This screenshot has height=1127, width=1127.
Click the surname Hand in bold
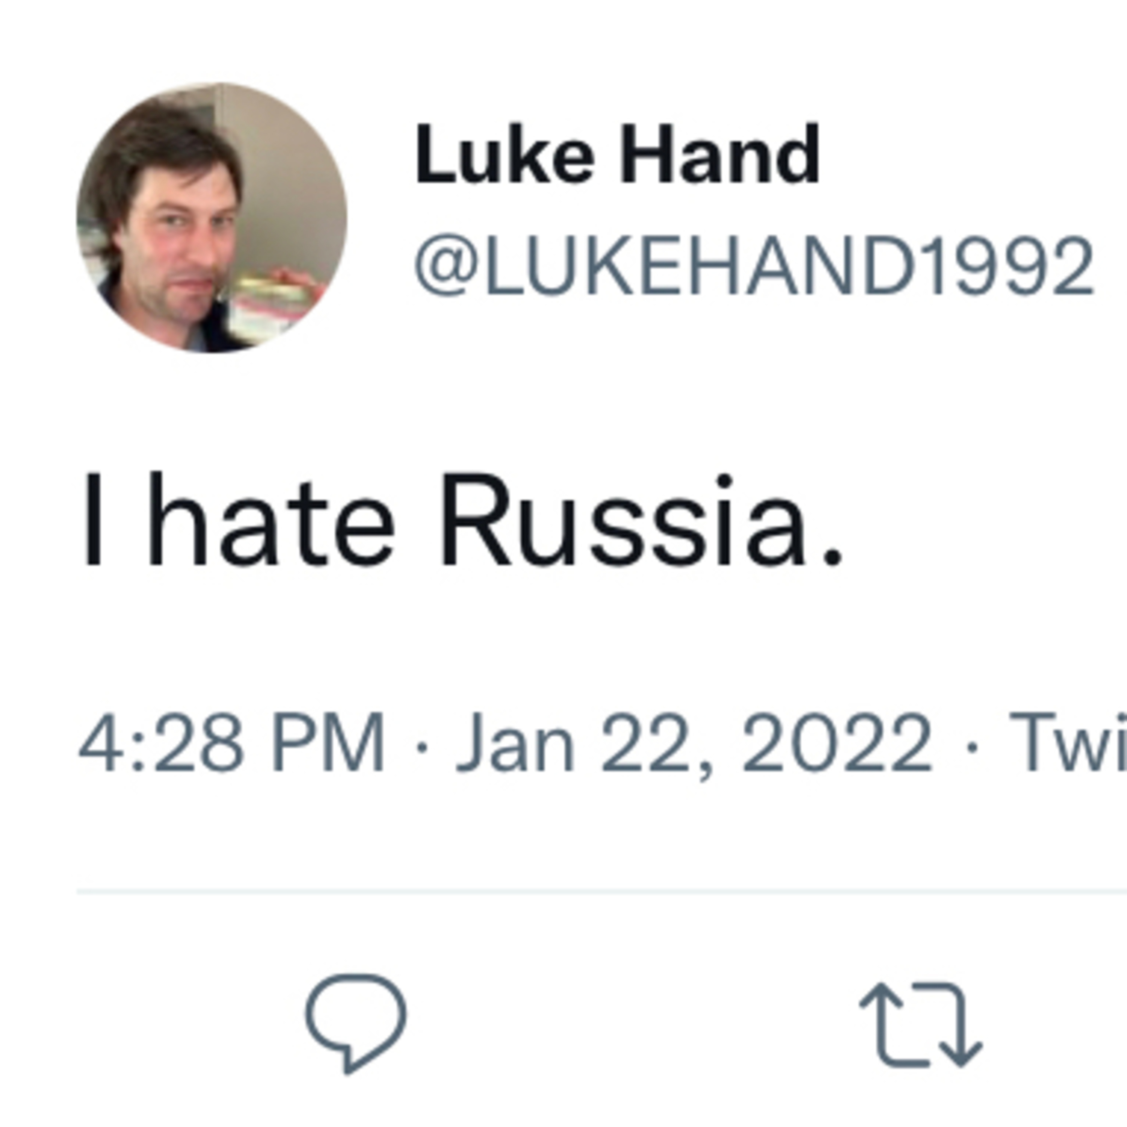coord(720,154)
